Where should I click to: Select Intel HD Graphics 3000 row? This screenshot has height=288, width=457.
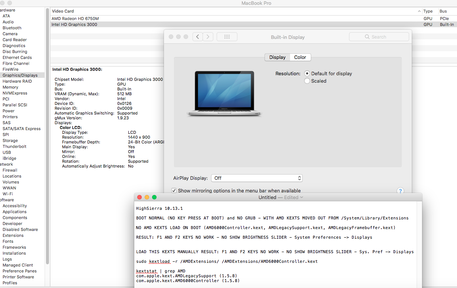click(x=253, y=24)
